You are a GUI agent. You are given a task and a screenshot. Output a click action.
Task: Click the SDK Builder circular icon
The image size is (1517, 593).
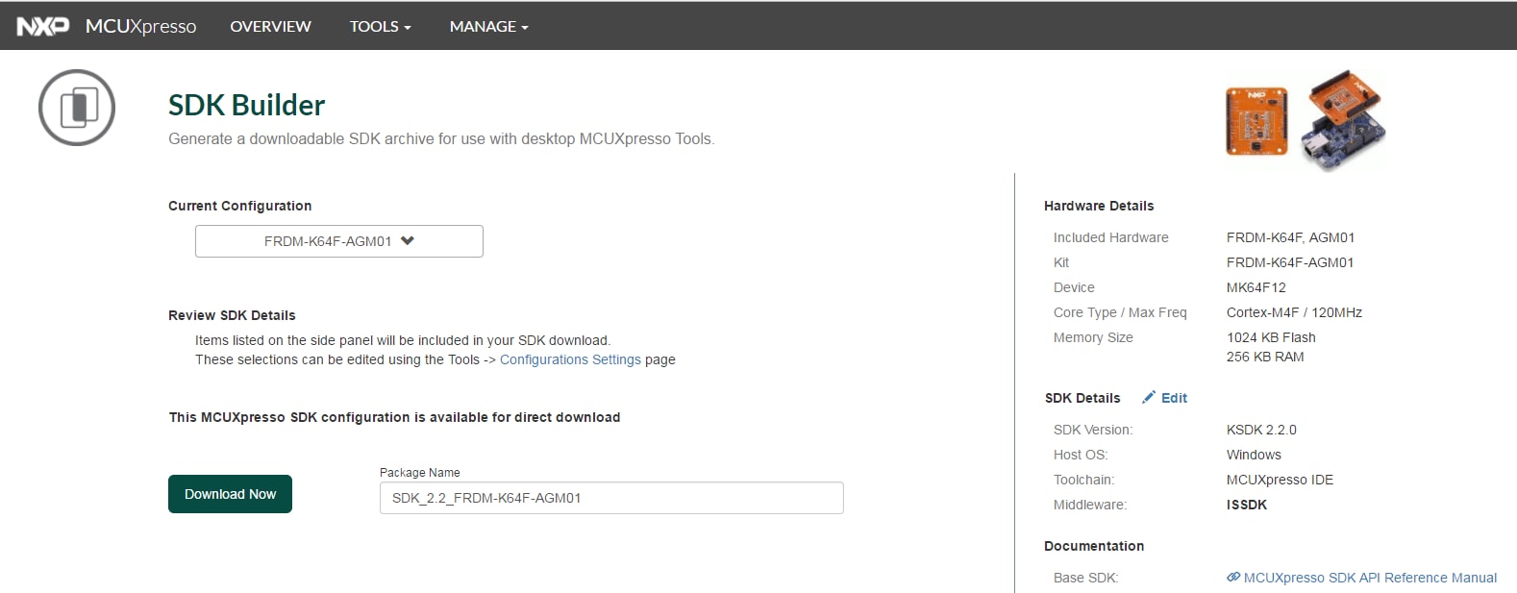(77, 108)
